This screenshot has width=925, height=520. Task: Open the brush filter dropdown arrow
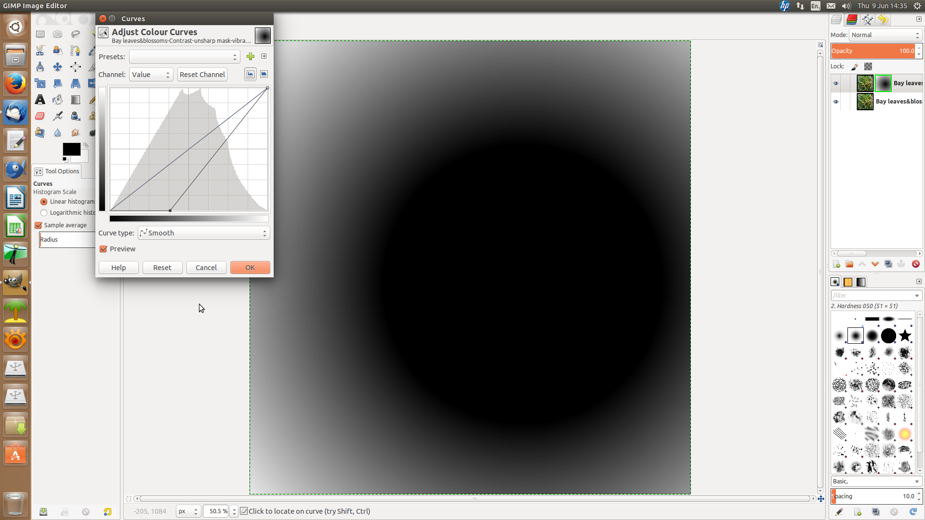(x=917, y=296)
